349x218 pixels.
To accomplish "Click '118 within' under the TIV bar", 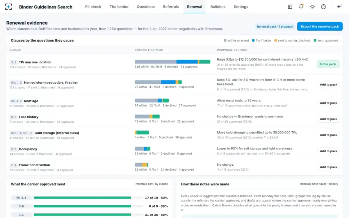I will [142, 67].
